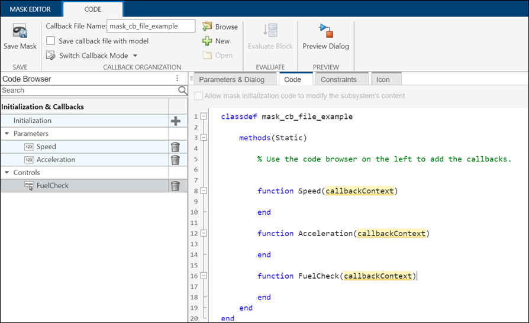This screenshot has width=529, height=323.
Task: Delete the Acceleration callback with trash icon
Action: tap(175, 160)
